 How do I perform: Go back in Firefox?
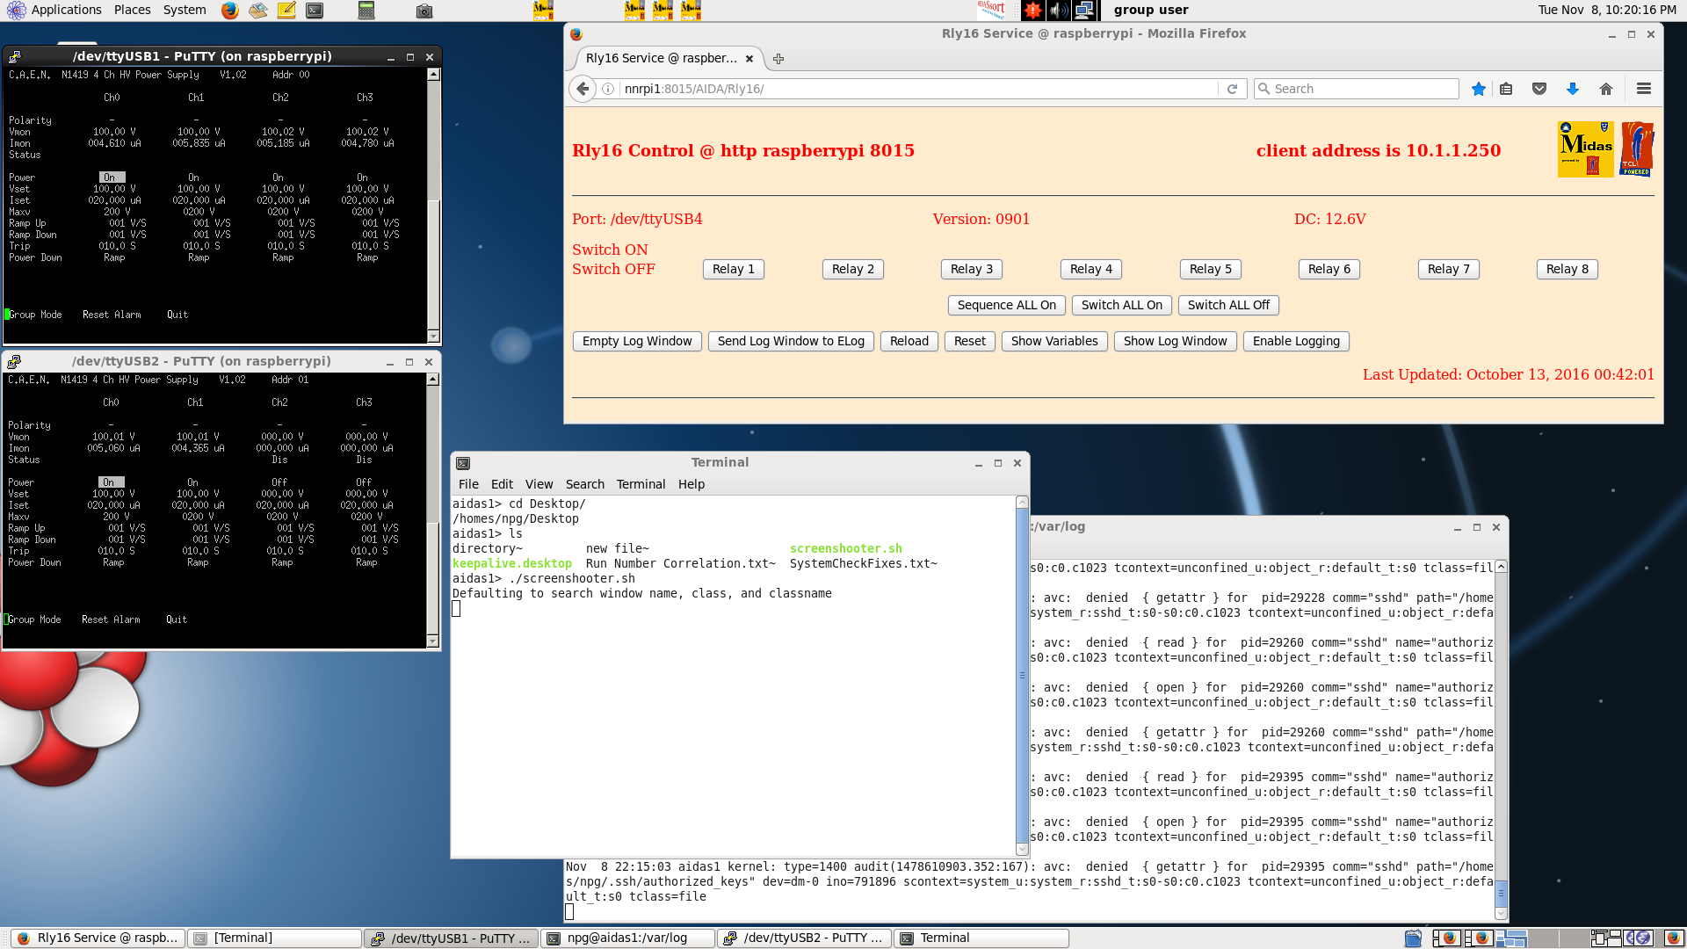(583, 89)
